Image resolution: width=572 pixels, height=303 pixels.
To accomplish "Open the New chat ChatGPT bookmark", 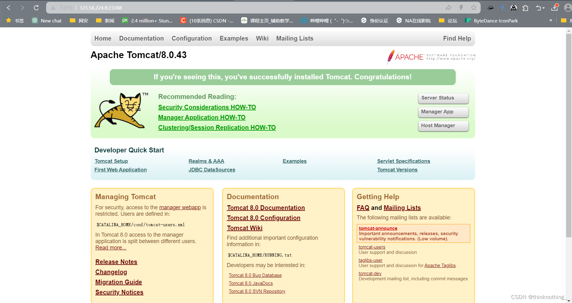I will point(46,21).
